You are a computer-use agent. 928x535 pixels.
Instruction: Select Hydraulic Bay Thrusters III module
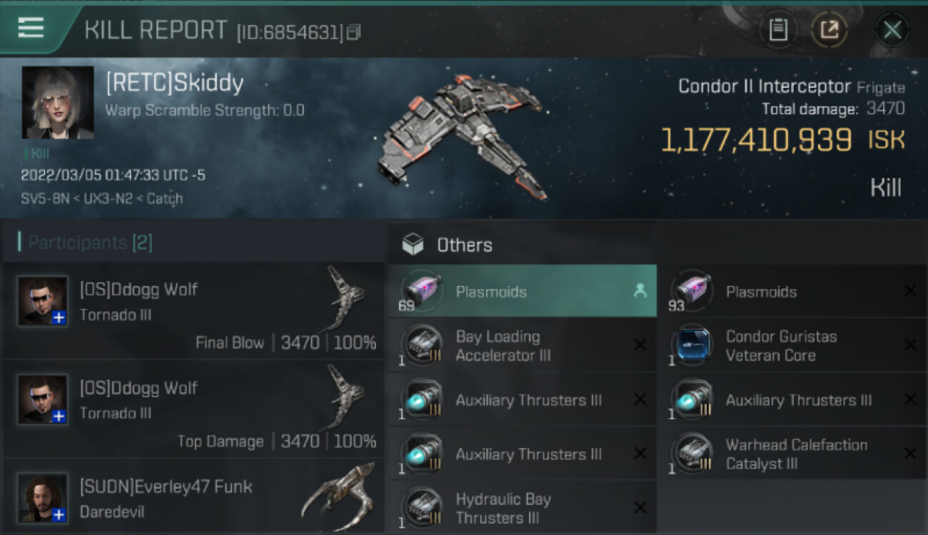[x=523, y=507]
